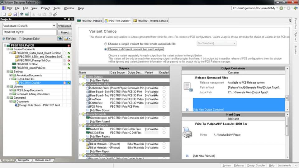Enable the Schematic Prints output
This screenshot has width=299, height=168.
164,88
